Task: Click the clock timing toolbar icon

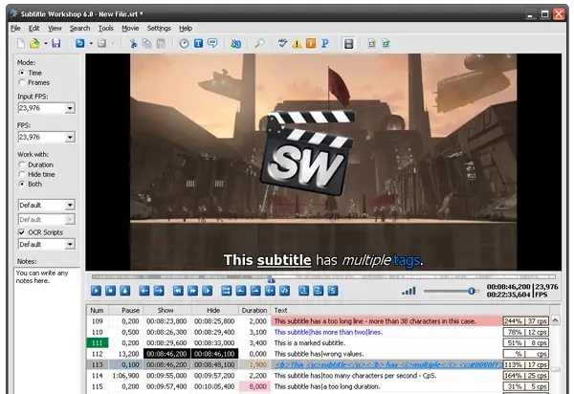Action: 185,44
